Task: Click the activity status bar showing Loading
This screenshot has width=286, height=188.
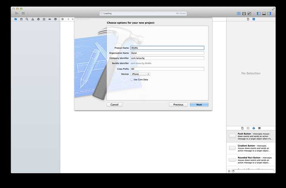Action: (x=143, y=14)
